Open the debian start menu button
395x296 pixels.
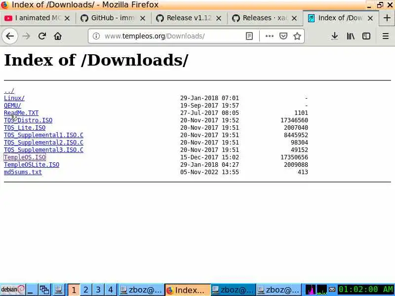(x=13, y=290)
